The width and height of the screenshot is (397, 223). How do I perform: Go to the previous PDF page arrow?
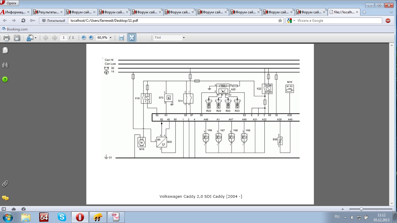point(45,37)
